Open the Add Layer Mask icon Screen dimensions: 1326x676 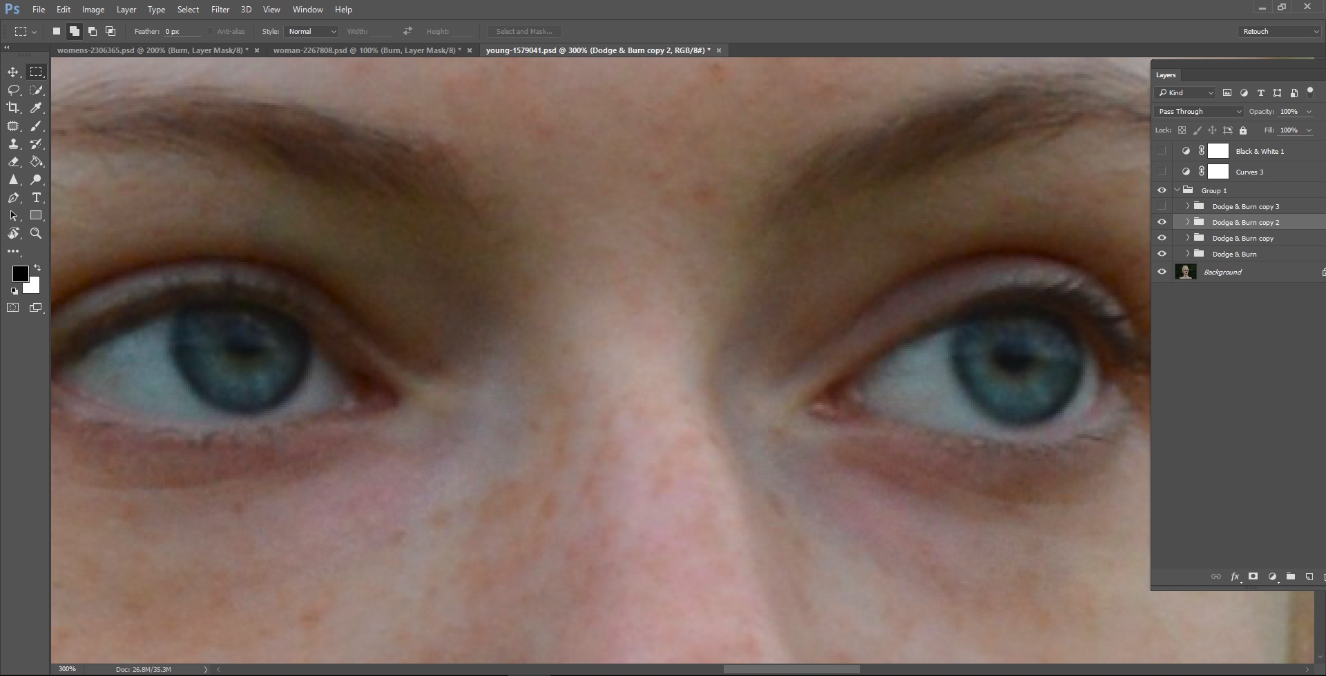click(1253, 577)
